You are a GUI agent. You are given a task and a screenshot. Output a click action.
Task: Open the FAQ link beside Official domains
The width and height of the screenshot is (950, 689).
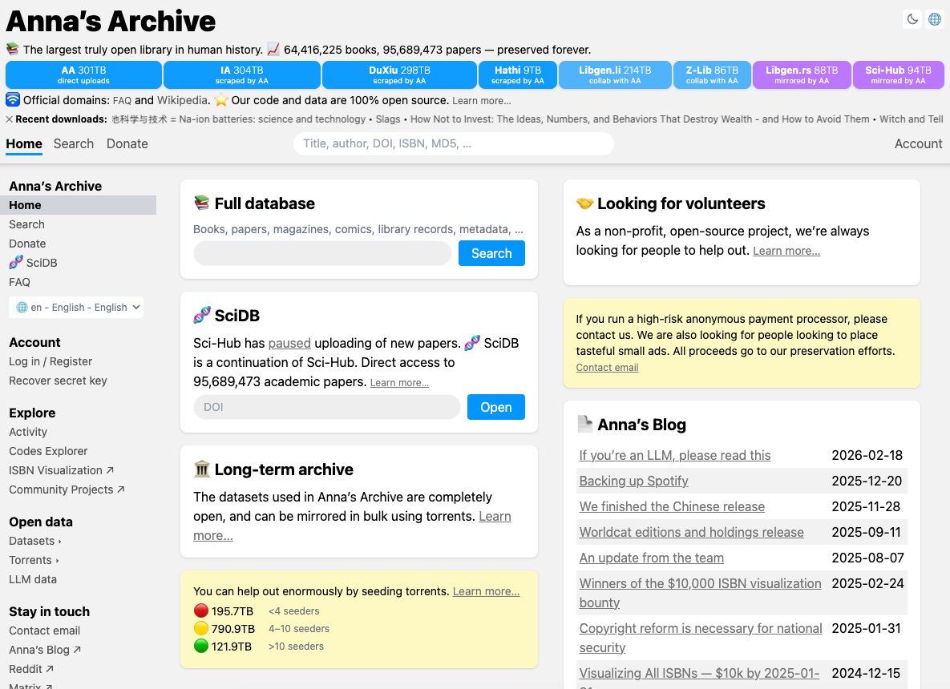122,100
